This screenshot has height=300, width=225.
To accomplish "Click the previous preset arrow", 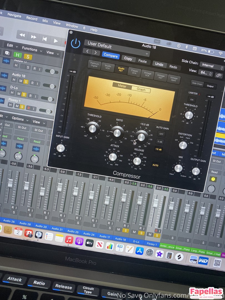I will [87, 51].
